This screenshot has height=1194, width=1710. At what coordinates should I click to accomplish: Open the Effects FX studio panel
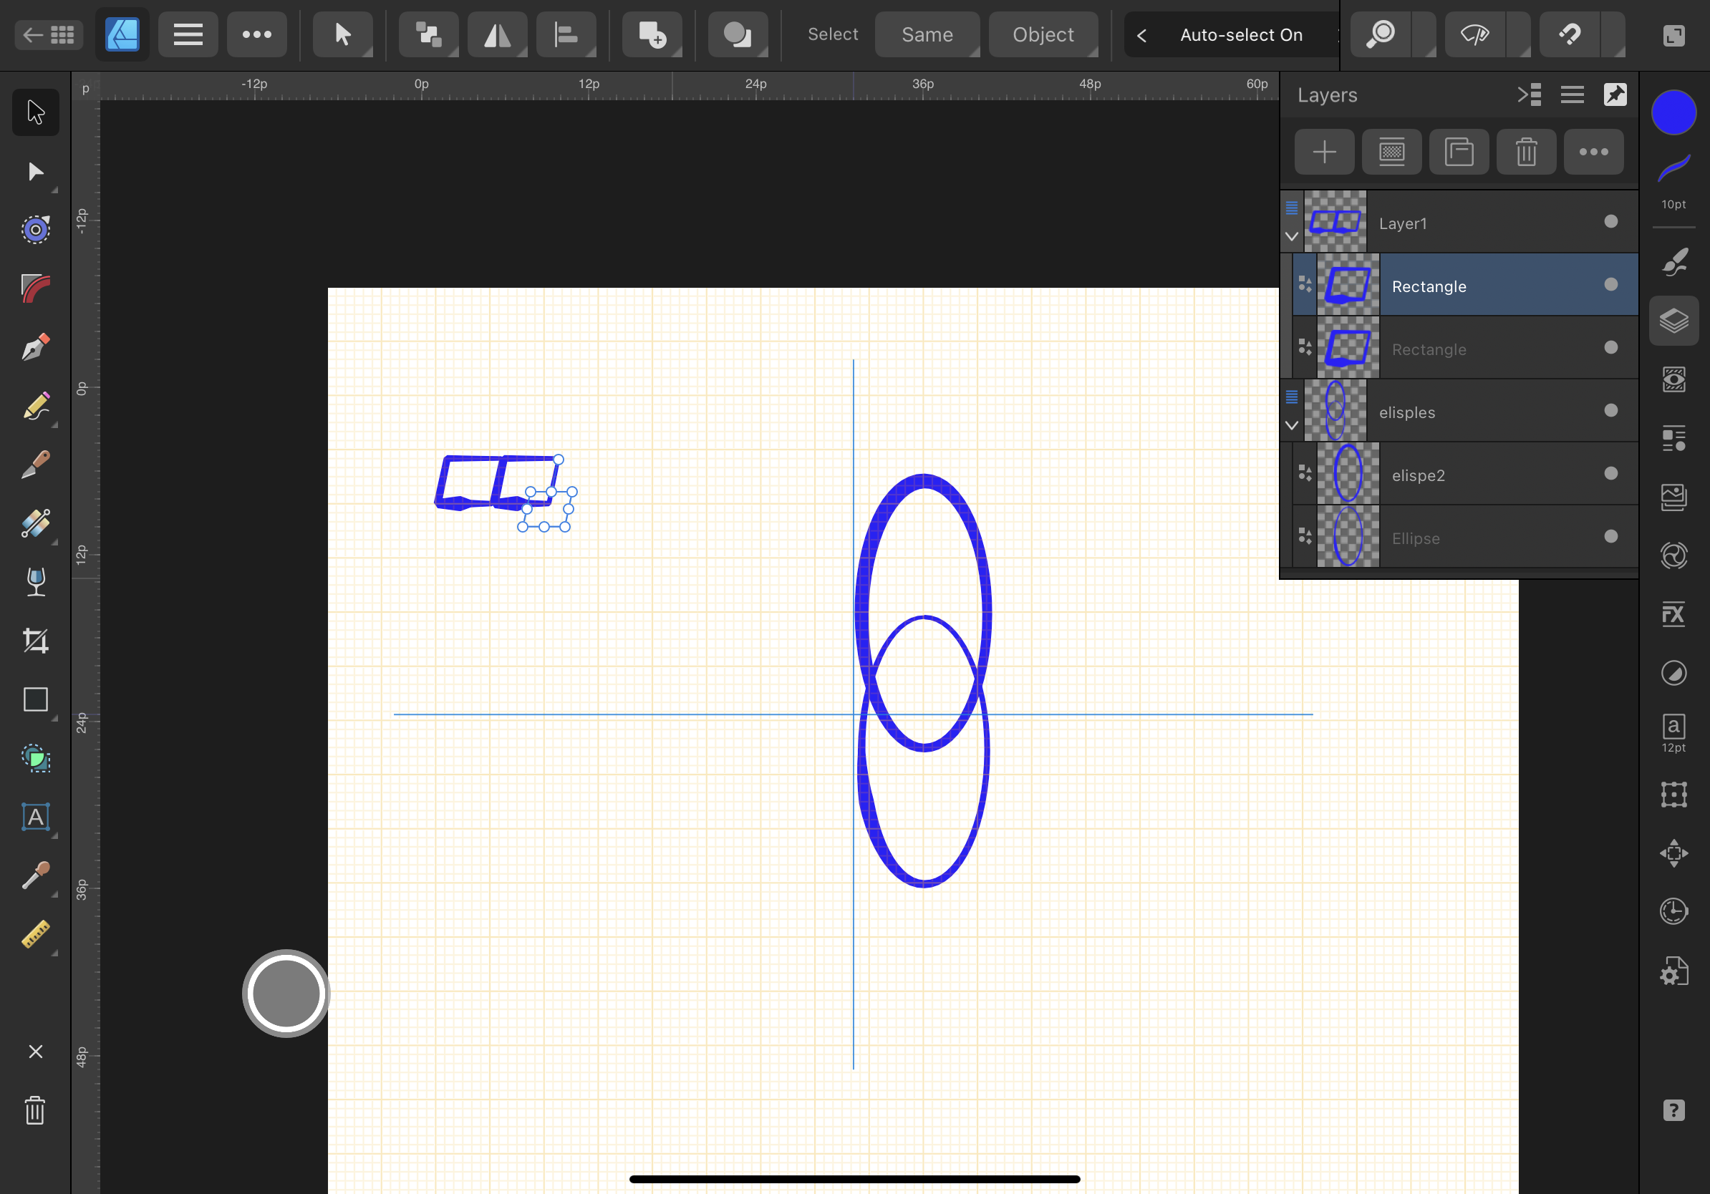(x=1673, y=614)
